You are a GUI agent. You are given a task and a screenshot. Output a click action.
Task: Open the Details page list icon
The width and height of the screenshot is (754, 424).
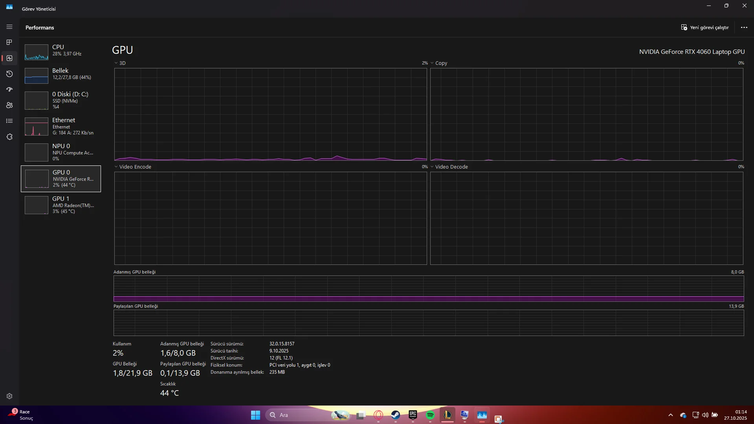tap(9, 121)
